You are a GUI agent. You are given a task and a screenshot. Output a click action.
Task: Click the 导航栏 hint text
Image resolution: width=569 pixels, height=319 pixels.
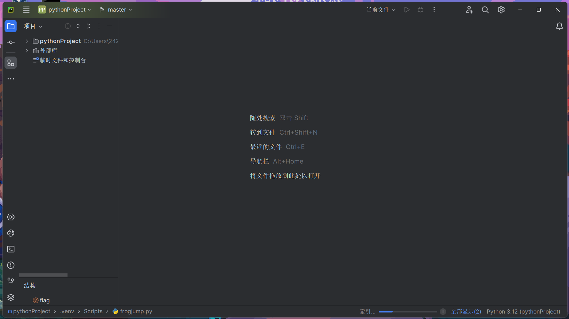[x=259, y=161]
